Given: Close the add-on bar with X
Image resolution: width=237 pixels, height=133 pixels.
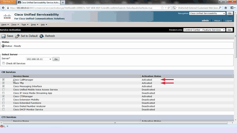Looking at the screenshot, I should (x=7, y=126).
